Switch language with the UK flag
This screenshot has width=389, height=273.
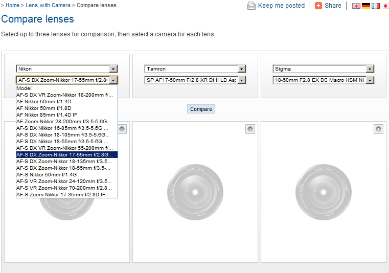(356, 6)
